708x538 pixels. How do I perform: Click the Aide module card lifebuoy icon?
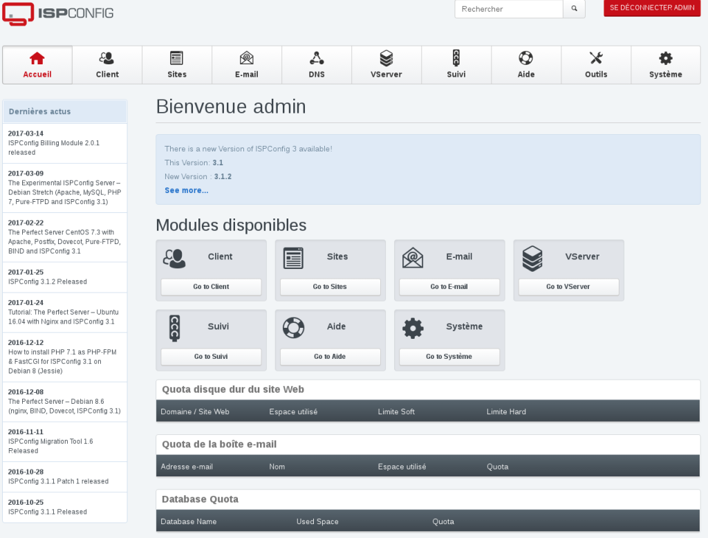[293, 328]
